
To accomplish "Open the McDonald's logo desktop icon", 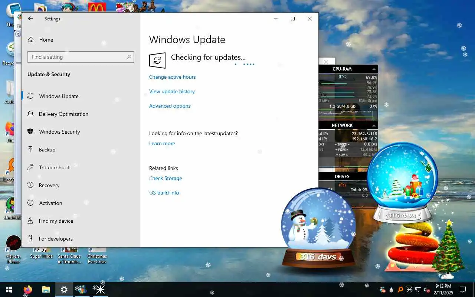I will (97, 7).
